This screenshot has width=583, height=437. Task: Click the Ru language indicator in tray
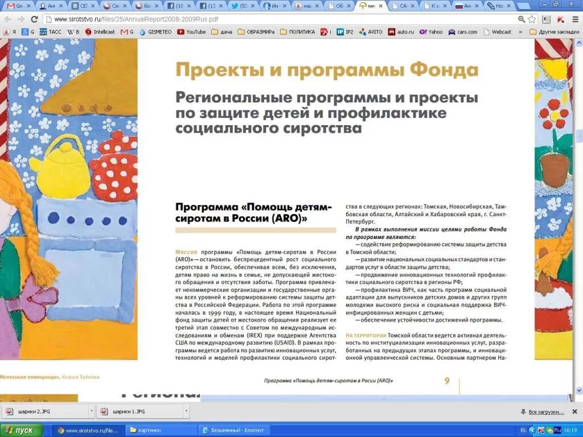[x=557, y=430]
